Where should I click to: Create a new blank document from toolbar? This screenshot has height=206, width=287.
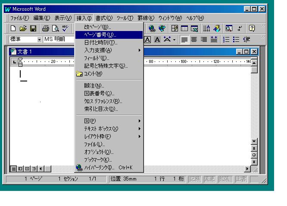pyautogui.click(x=13, y=28)
